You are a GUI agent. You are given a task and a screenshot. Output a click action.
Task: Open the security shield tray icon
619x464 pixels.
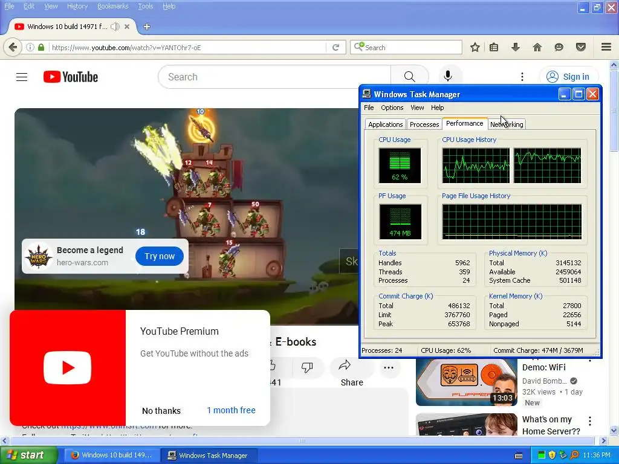(x=553, y=456)
